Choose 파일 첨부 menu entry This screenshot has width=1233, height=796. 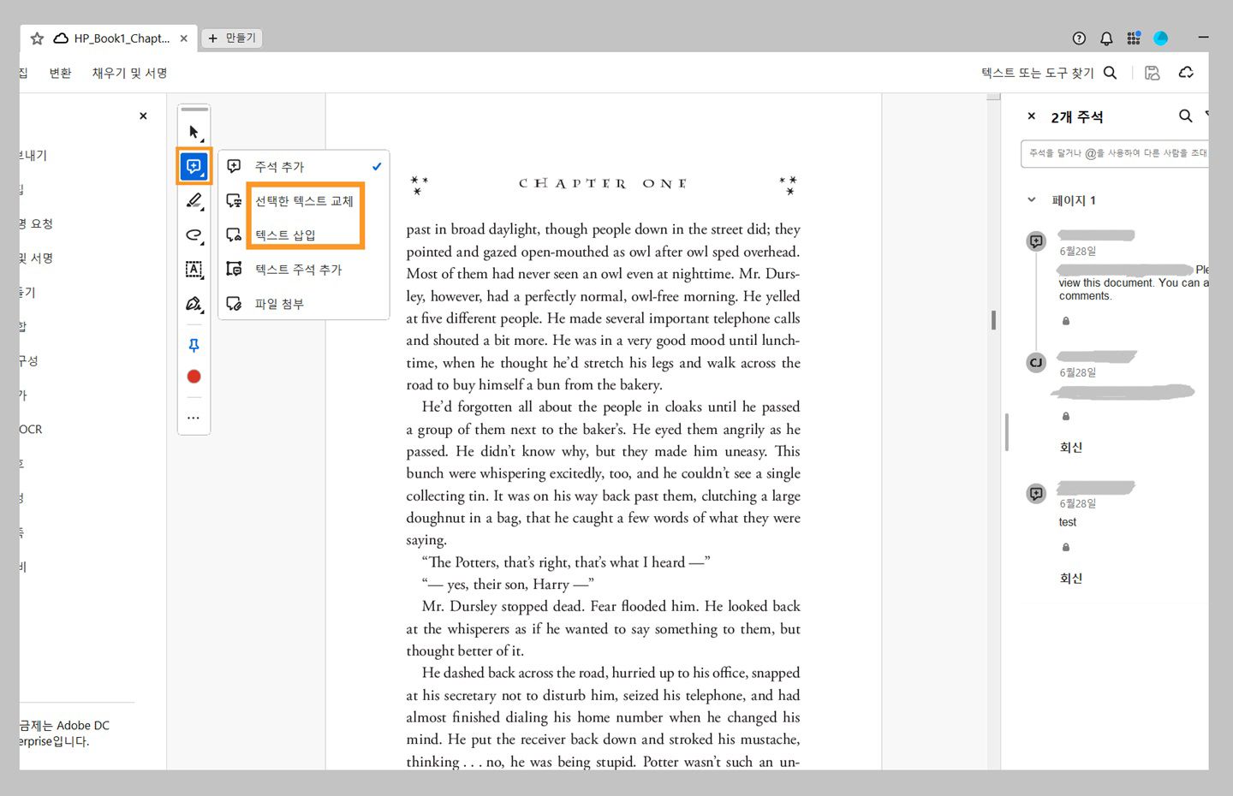click(304, 303)
